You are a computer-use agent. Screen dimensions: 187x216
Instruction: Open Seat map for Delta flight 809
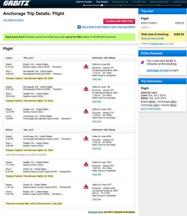(97, 79)
